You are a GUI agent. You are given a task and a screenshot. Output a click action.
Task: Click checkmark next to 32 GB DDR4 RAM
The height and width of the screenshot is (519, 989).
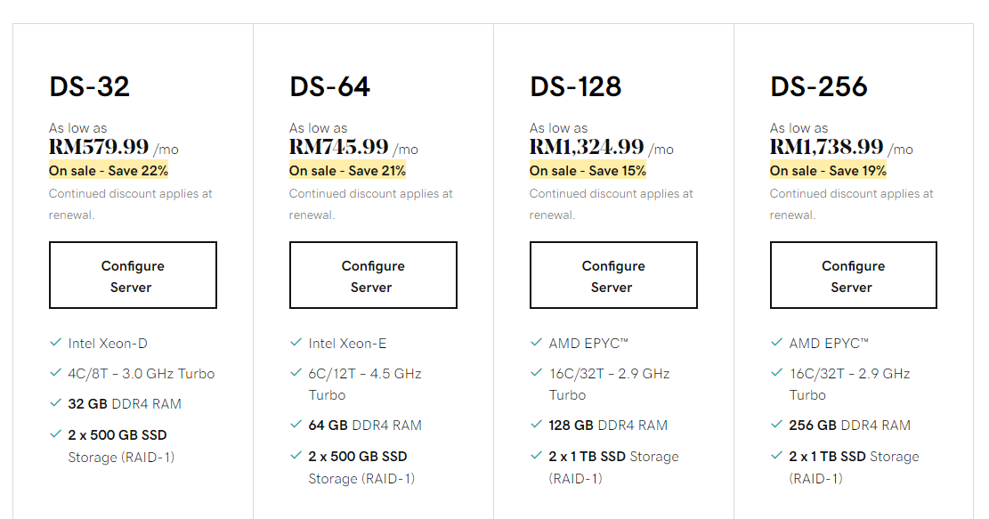[x=55, y=403]
